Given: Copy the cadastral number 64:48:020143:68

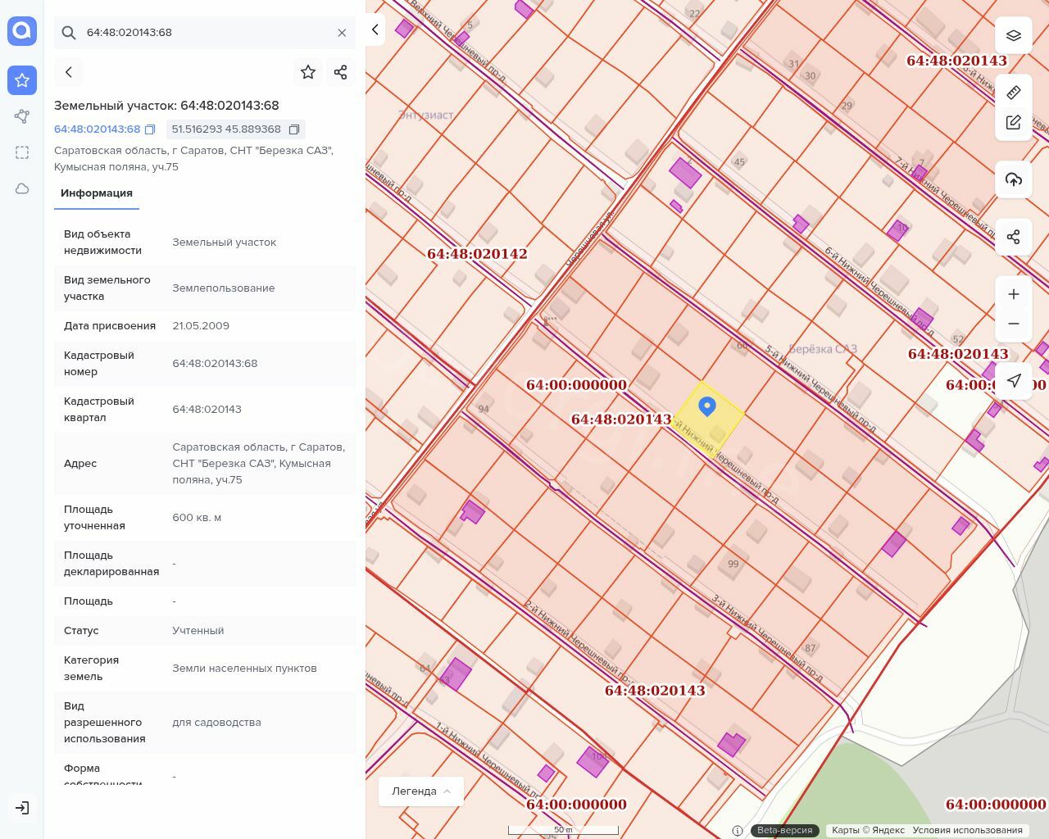Looking at the screenshot, I should (150, 129).
